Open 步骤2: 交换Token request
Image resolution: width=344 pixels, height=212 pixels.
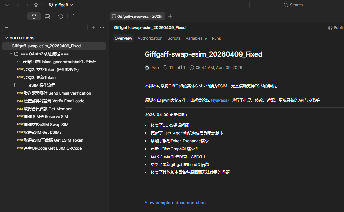pos(48,70)
